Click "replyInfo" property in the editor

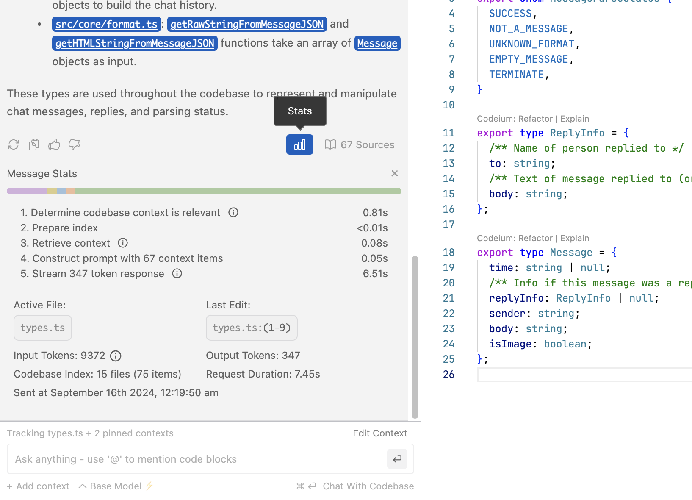pos(516,298)
